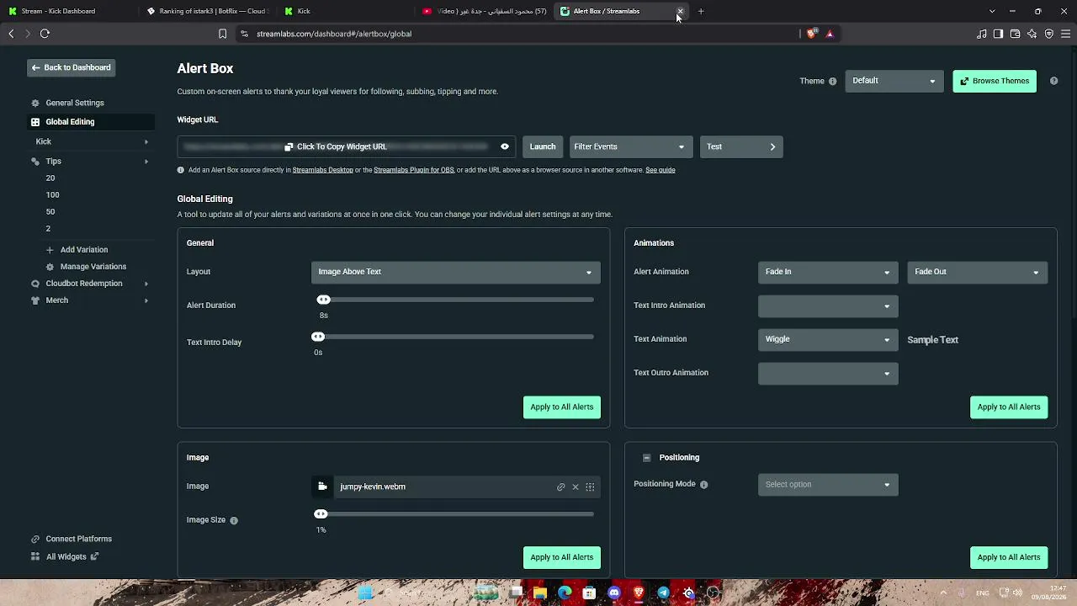
Task: Go back using the browser back arrow
Action: pyautogui.click(x=11, y=34)
